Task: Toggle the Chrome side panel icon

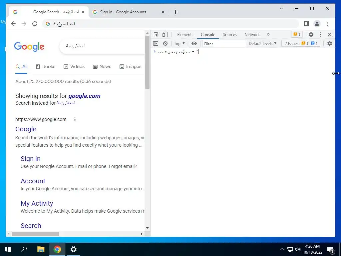Action: point(306,24)
